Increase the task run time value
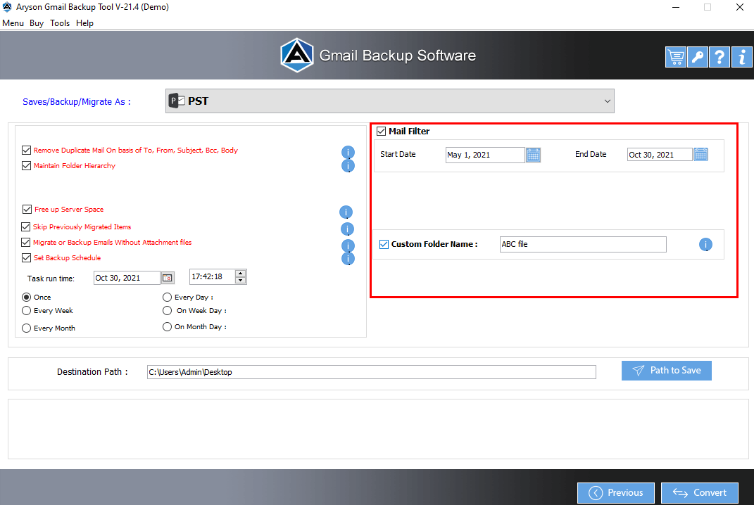This screenshot has height=505, width=754. click(x=241, y=274)
